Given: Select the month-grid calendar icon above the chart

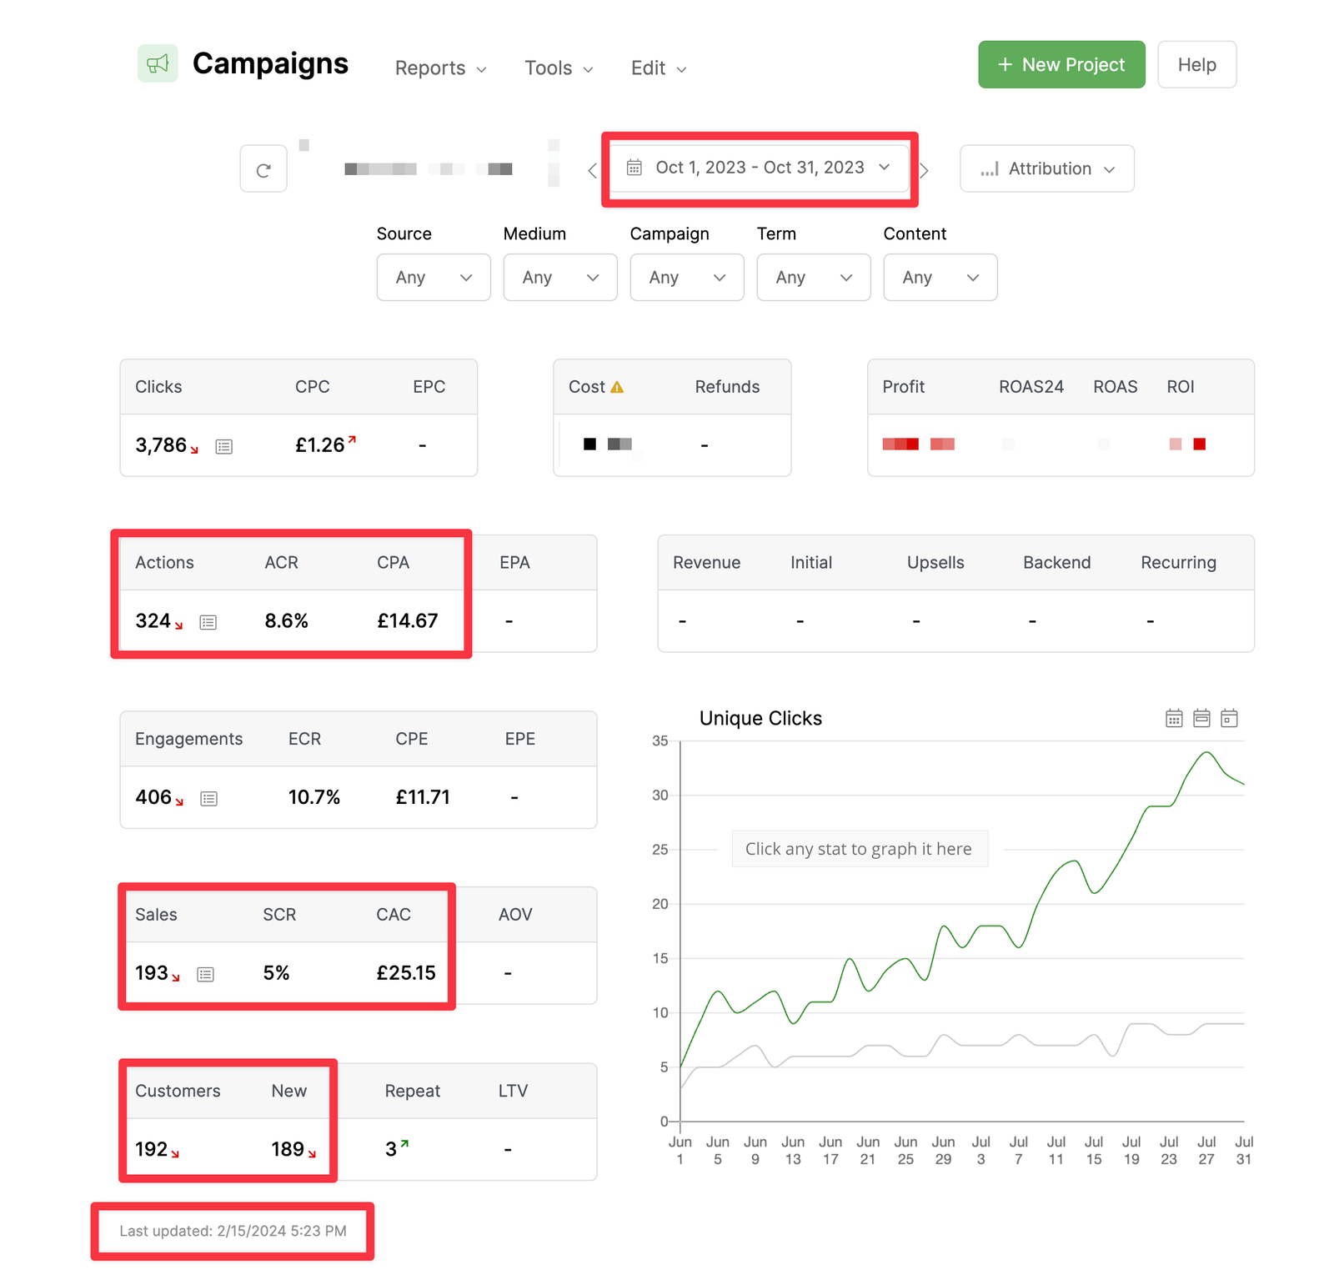Looking at the screenshot, I should [1174, 718].
